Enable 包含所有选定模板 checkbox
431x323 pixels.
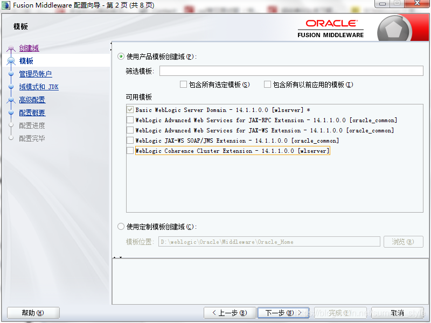(183, 85)
